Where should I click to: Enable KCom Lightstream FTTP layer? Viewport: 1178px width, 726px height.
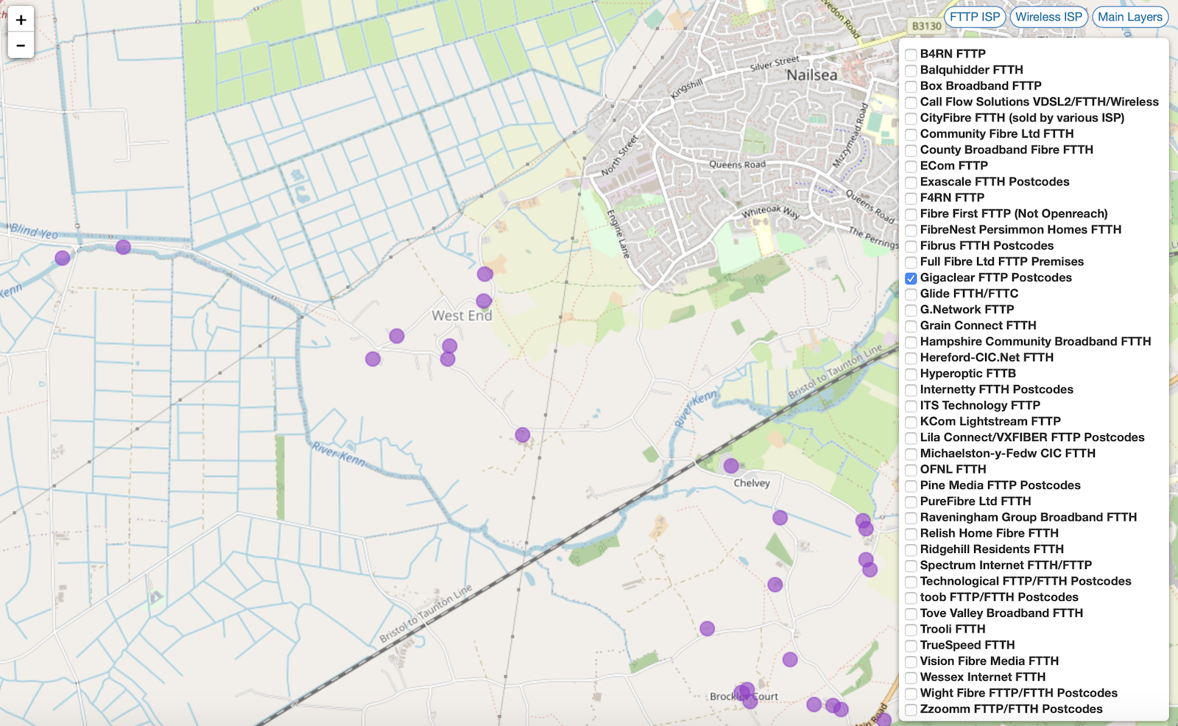(x=911, y=422)
